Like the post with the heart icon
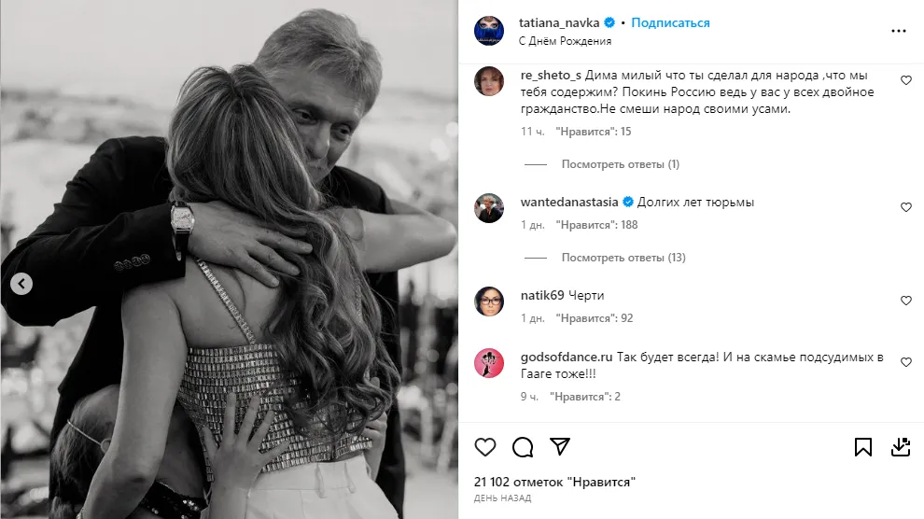Viewport: 924px width, 519px height. click(x=485, y=447)
